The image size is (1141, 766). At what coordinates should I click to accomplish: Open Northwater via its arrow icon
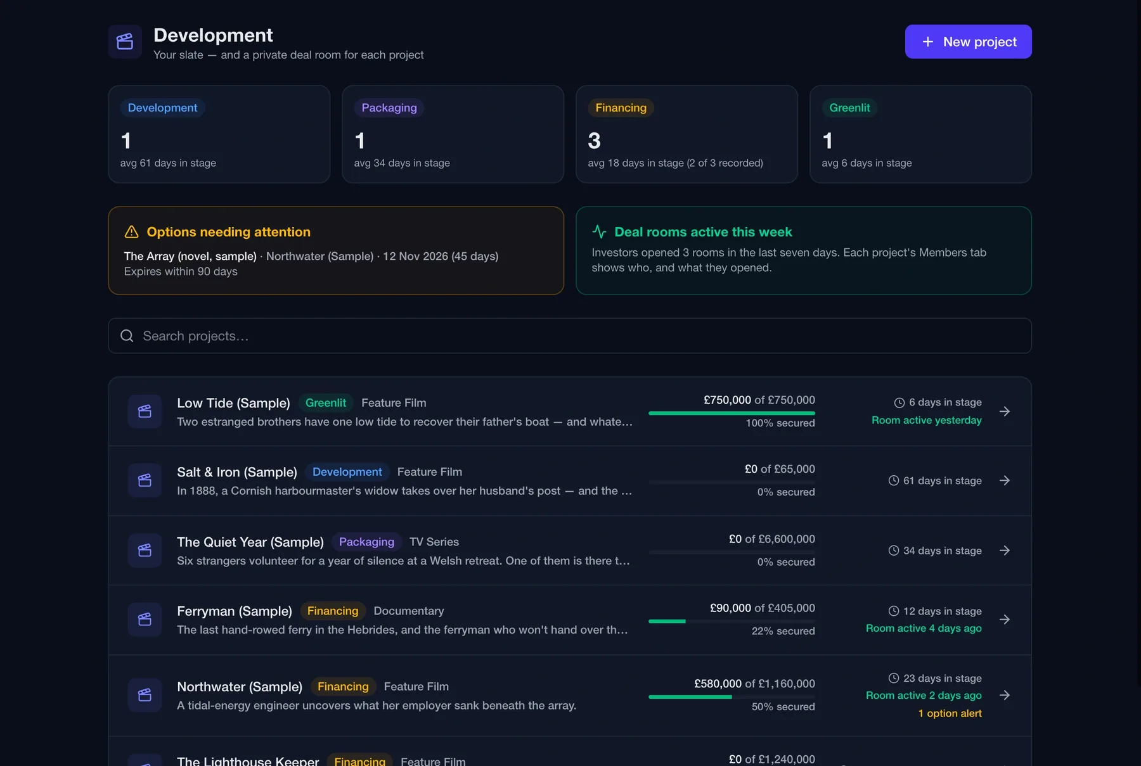(1005, 695)
